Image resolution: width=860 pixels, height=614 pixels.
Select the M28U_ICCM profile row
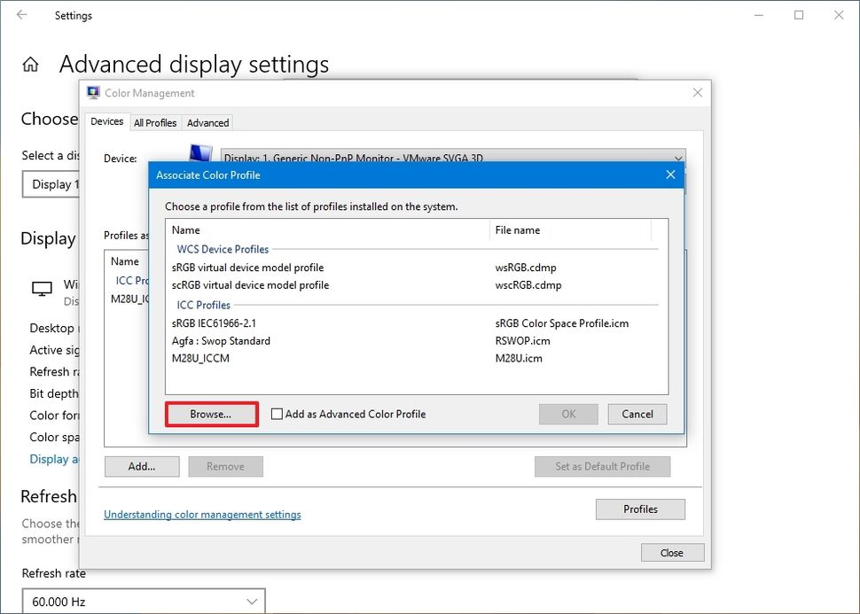pyautogui.click(x=203, y=359)
